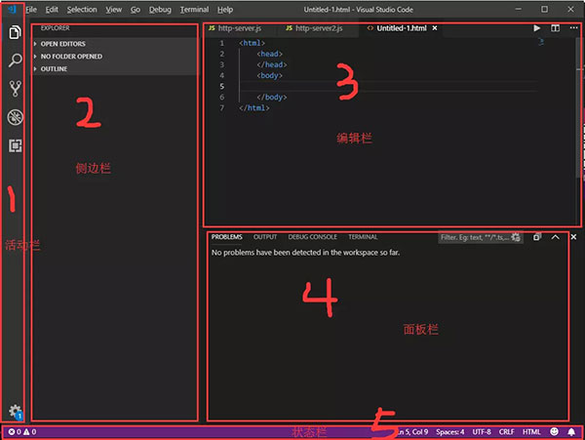Open the Debug view icon
This screenshot has width=585, height=440.
coord(15,117)
